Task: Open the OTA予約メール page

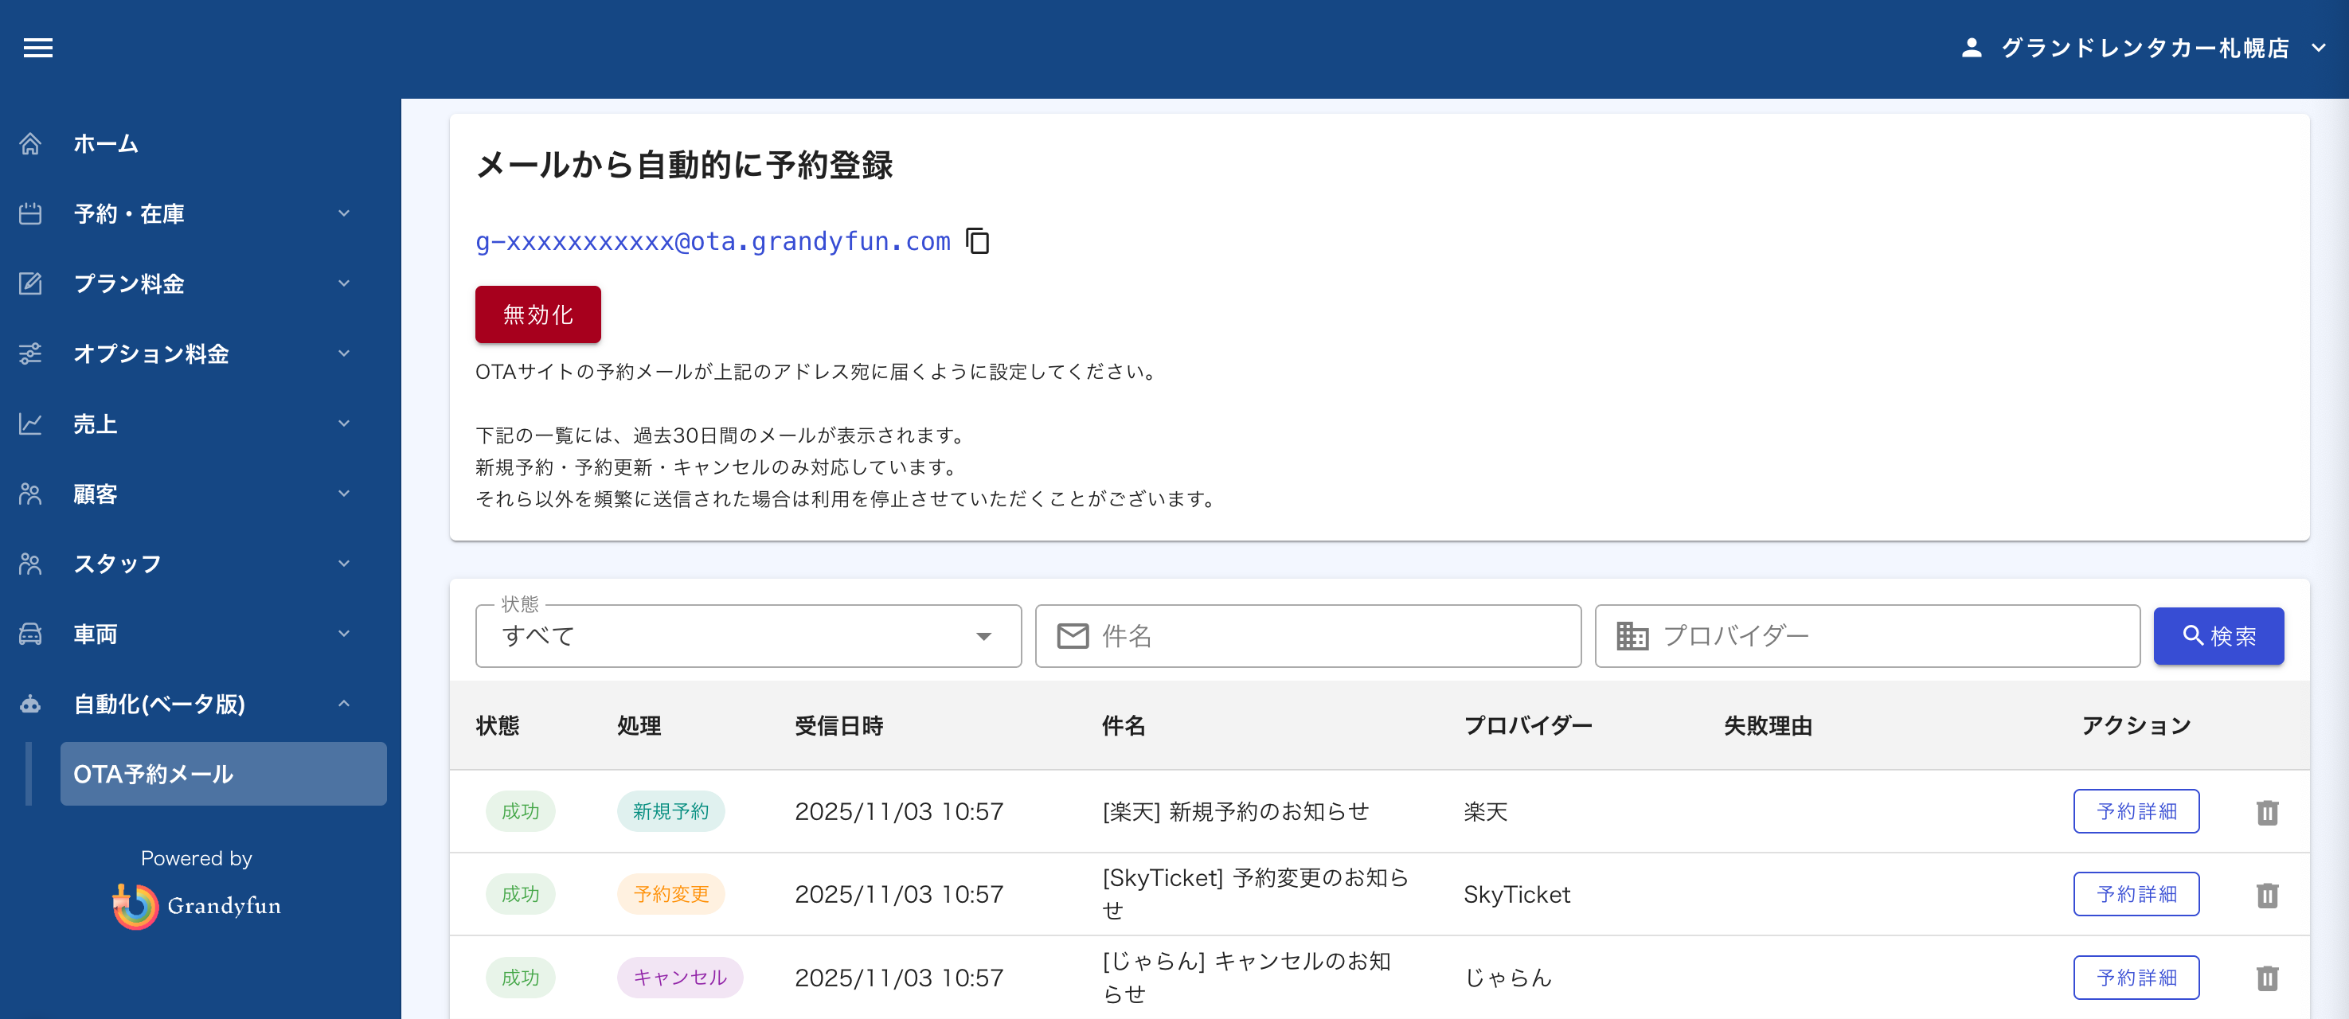Action: [x=224, y=774]
